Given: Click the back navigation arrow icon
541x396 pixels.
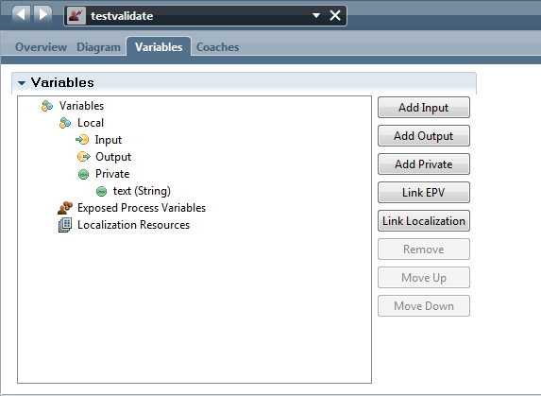Looking at the screenshot, I should click(x=22, y=15).
